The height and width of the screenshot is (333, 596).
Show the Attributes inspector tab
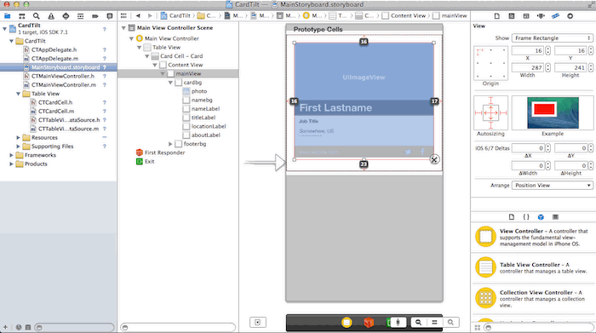pyautogui.click(x=541, y=16)
